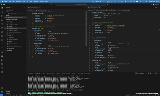Open macOS Spotlight search in menu bar

(x=143, y=2)
